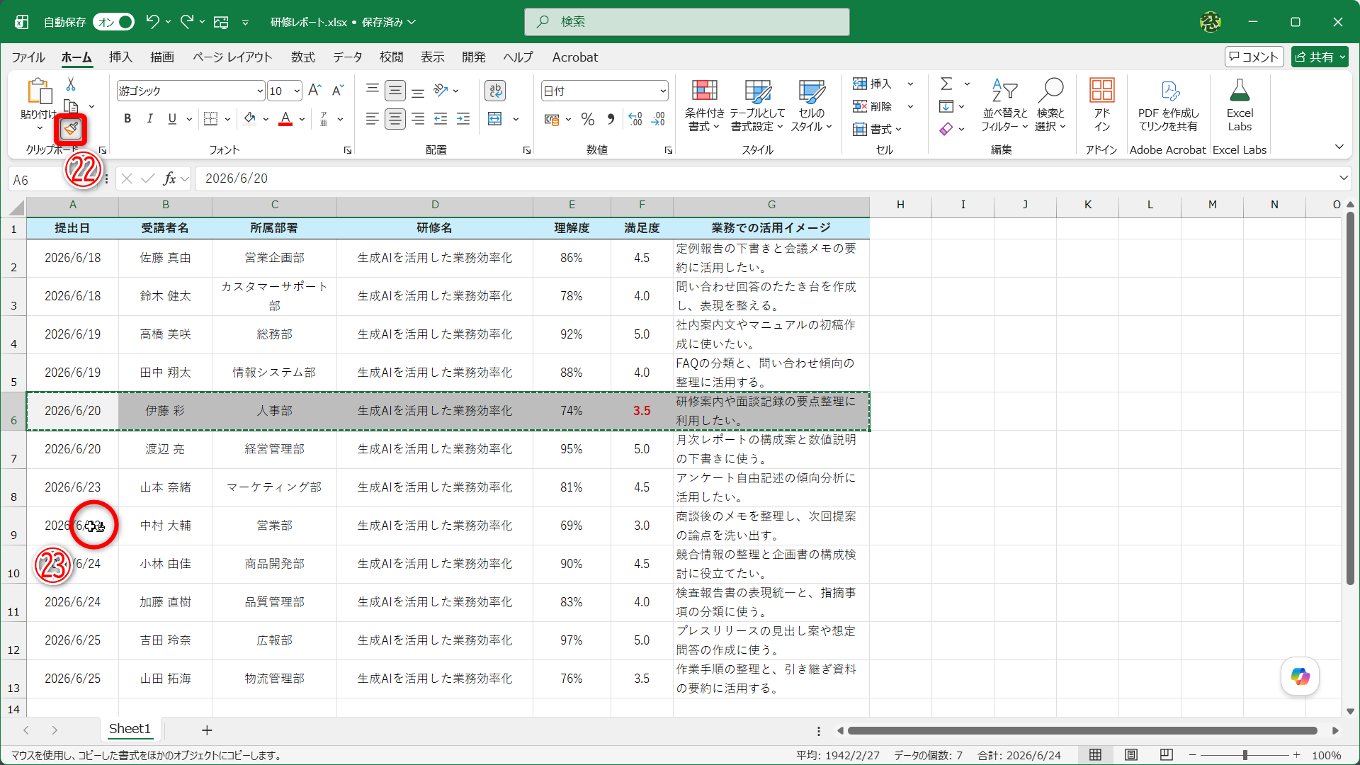
Task: Expand Cell Styles セルのスタイル menu
Action: 811,104
